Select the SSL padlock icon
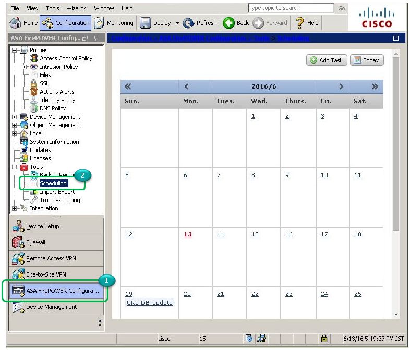This screenshot has width=410, height=350. click(x=34, y=83)
